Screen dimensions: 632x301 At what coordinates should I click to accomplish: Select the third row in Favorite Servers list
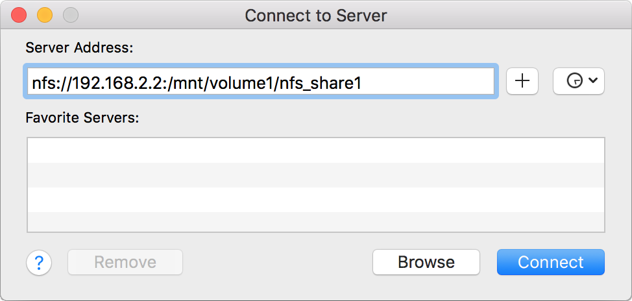pyautogui.click(x=315, y=200)
